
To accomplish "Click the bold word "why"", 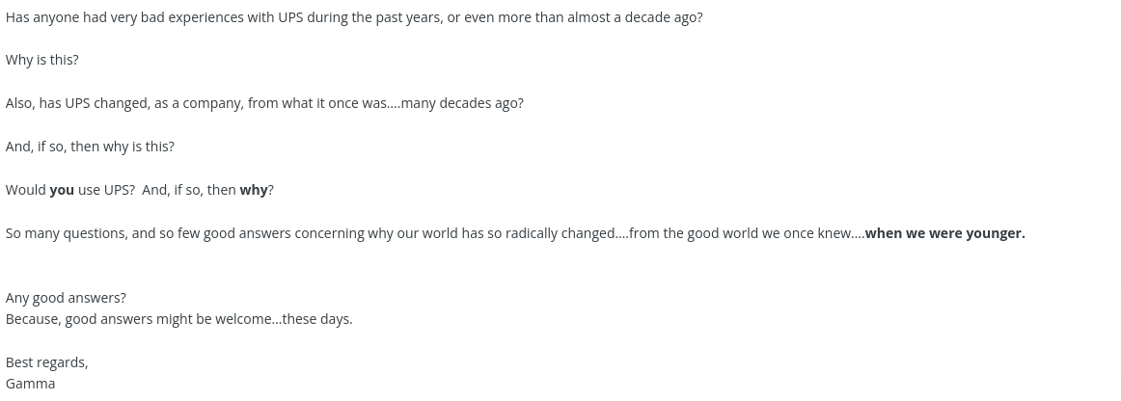I will (253, 190).
